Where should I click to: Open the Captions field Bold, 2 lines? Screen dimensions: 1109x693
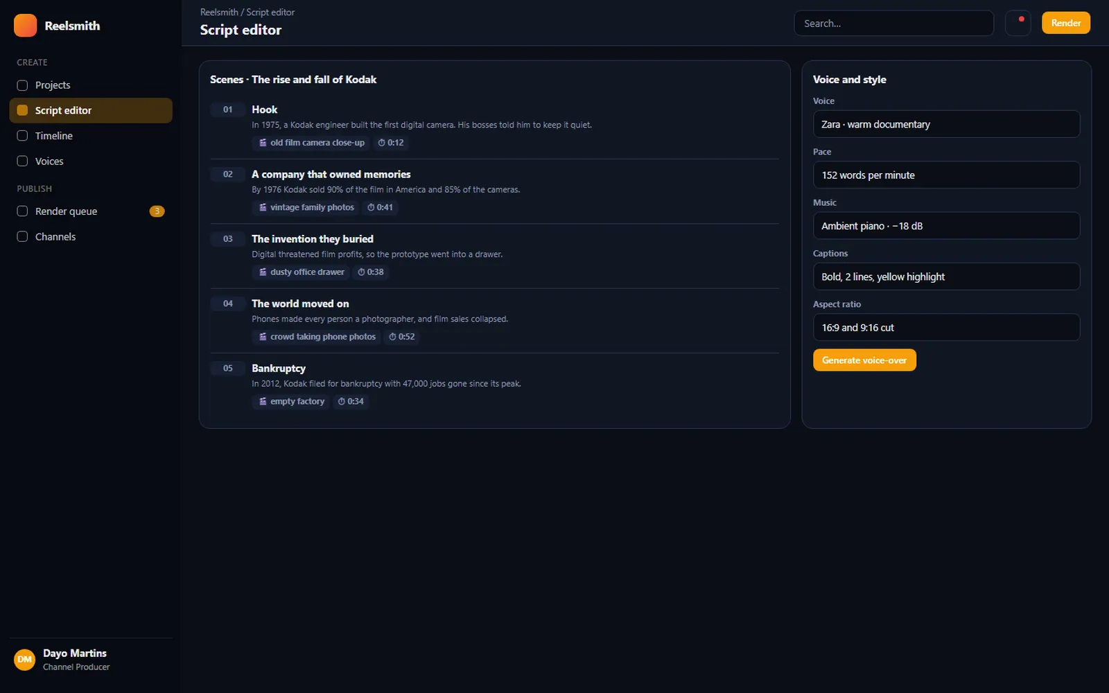click(946, 277)
